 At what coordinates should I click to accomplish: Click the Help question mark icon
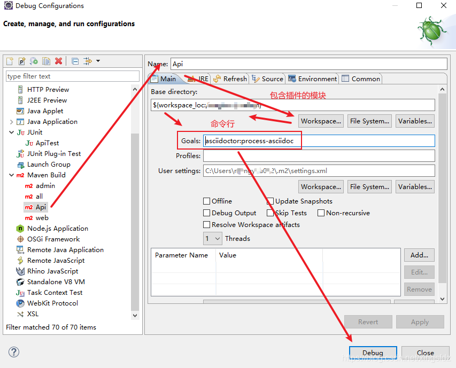[x=14, y=352]
